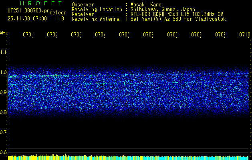Click the HROFFT title text
The width and height of the screenshot is (252, 160).
41,3
